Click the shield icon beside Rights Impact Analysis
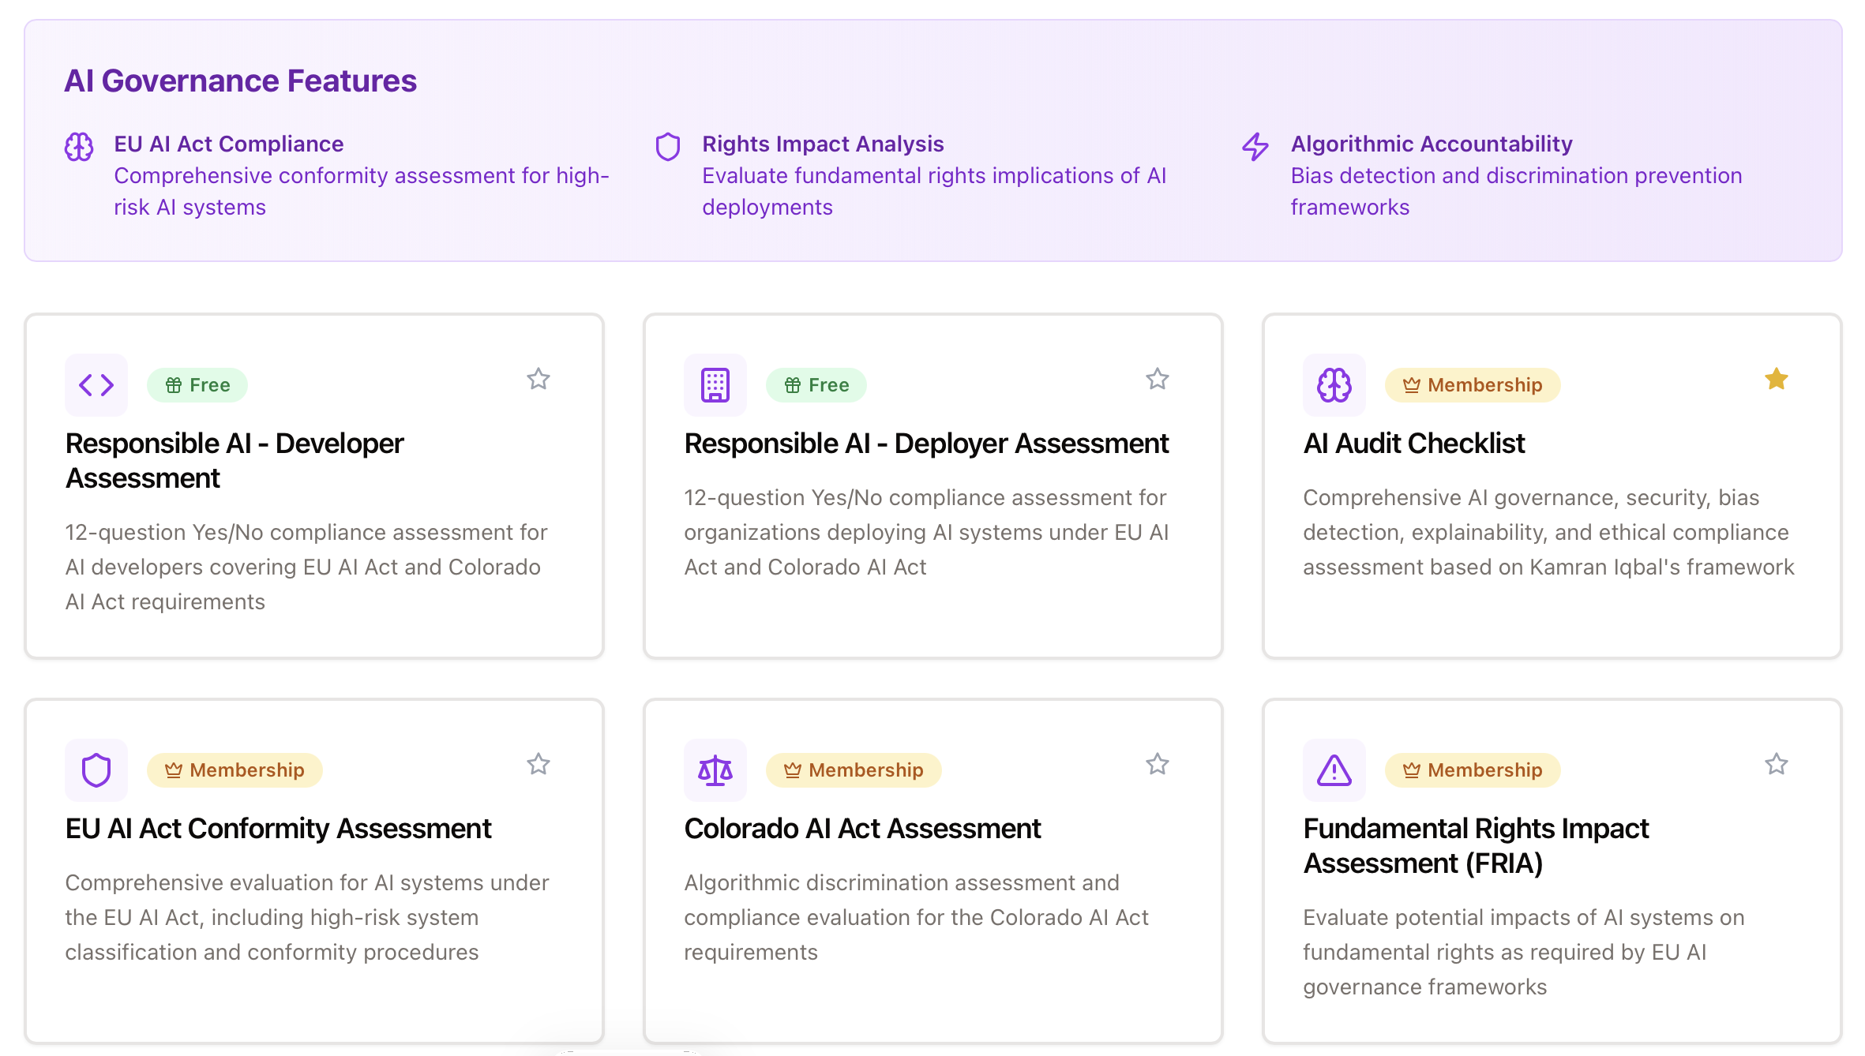1865x1056 pixels. coord(668,147)
